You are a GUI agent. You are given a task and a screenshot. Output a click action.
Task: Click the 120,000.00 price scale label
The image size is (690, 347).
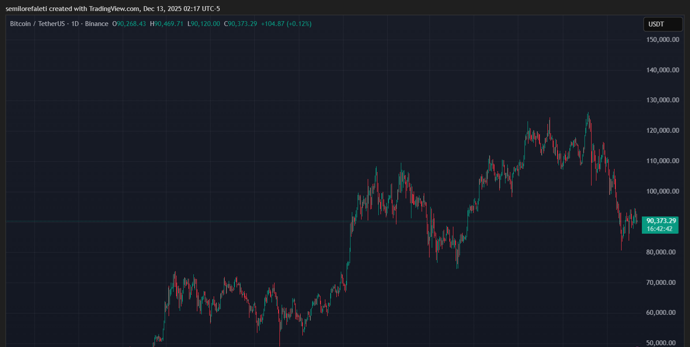[x=662, y=131]
